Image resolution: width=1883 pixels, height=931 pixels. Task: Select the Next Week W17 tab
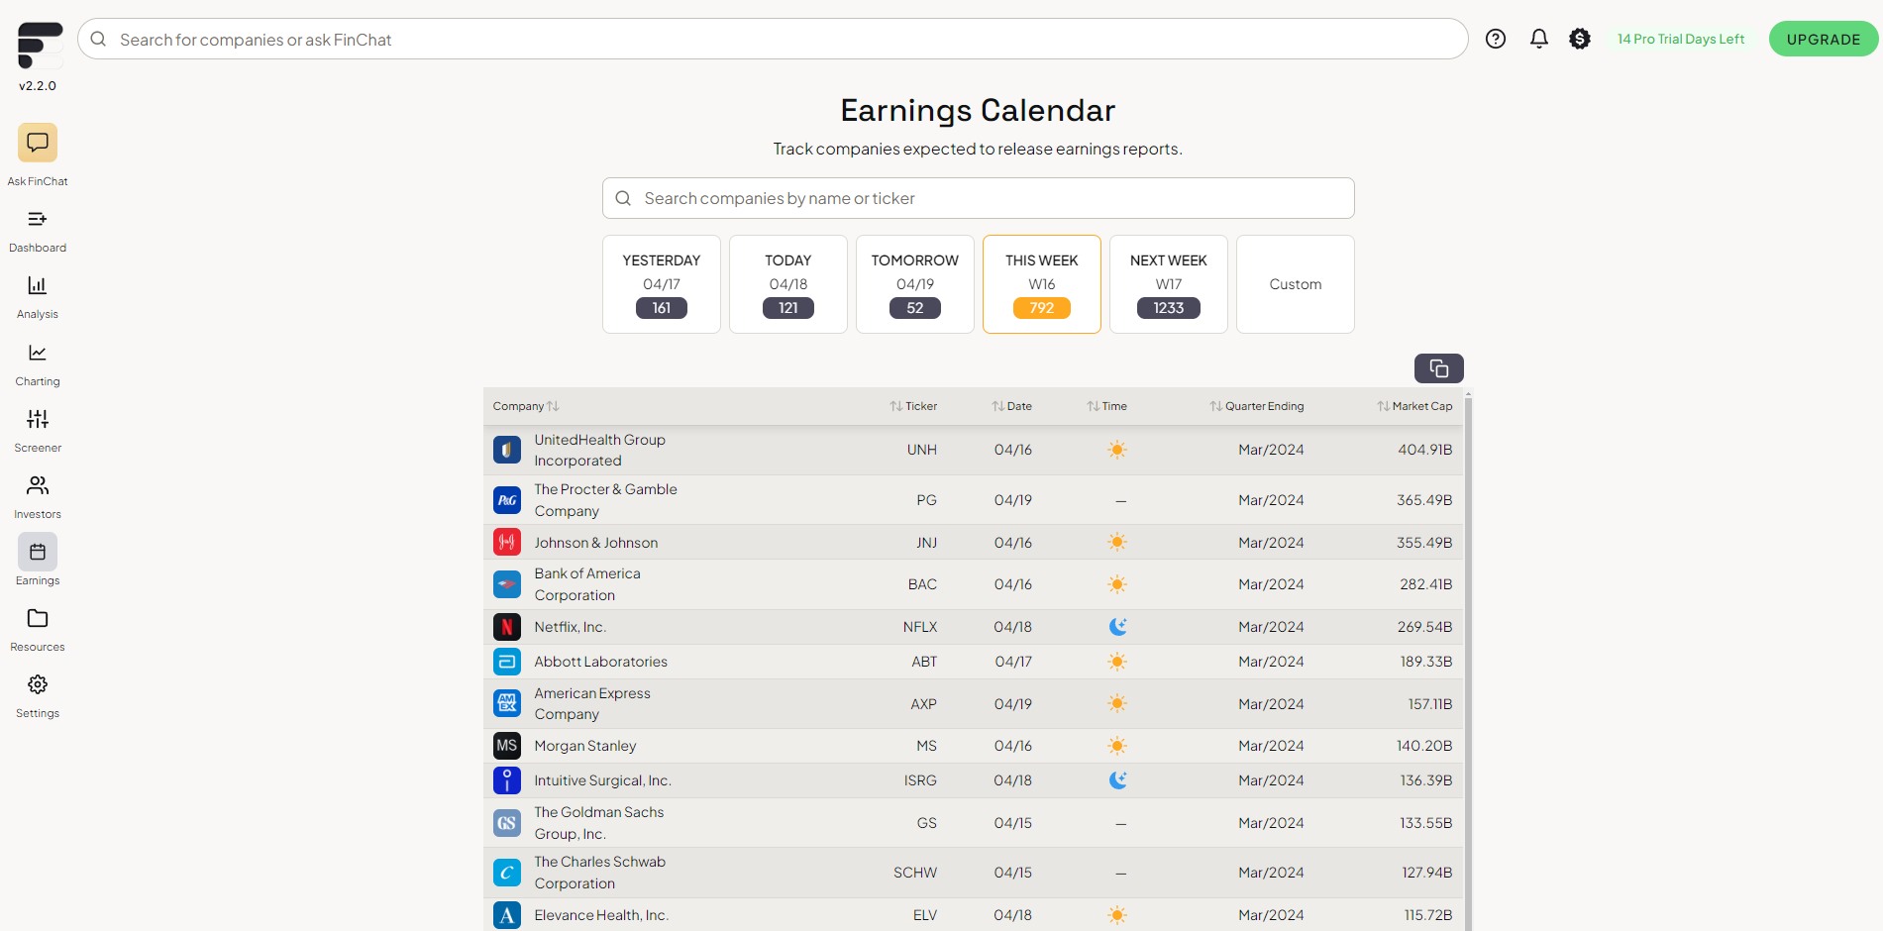pos(1169,284)
